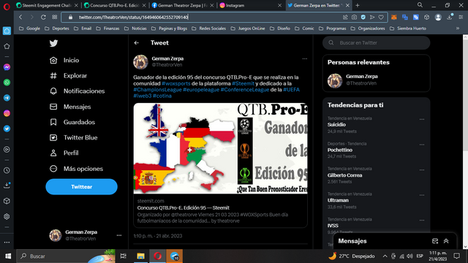Open the Finanzas bookmarks folder
This screenshot has height=263, width=468.
(x=107, y=28)
